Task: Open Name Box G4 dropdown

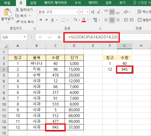Action: coord(25,37)
